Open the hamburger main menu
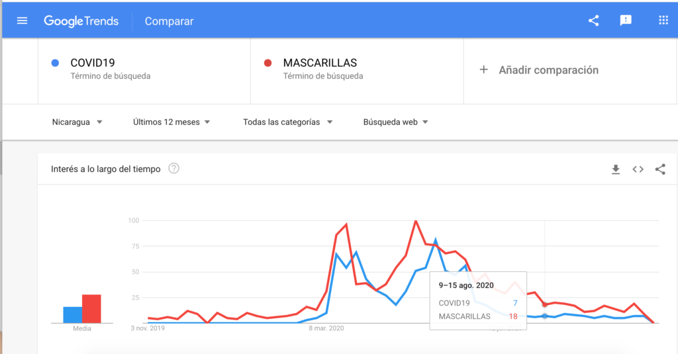678x354 pixels. [x=22, y=21]
